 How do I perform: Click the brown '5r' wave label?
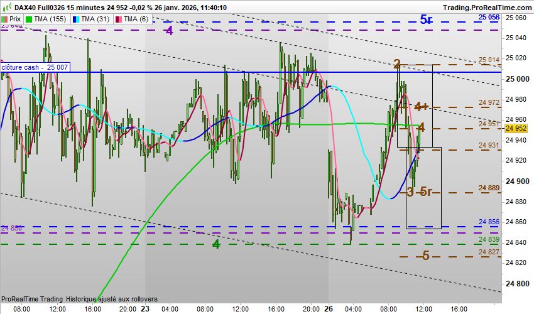click(x=426, y=192)
